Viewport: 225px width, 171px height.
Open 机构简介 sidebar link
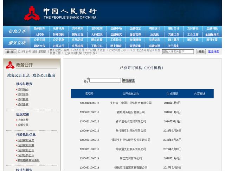coord(23,90)
